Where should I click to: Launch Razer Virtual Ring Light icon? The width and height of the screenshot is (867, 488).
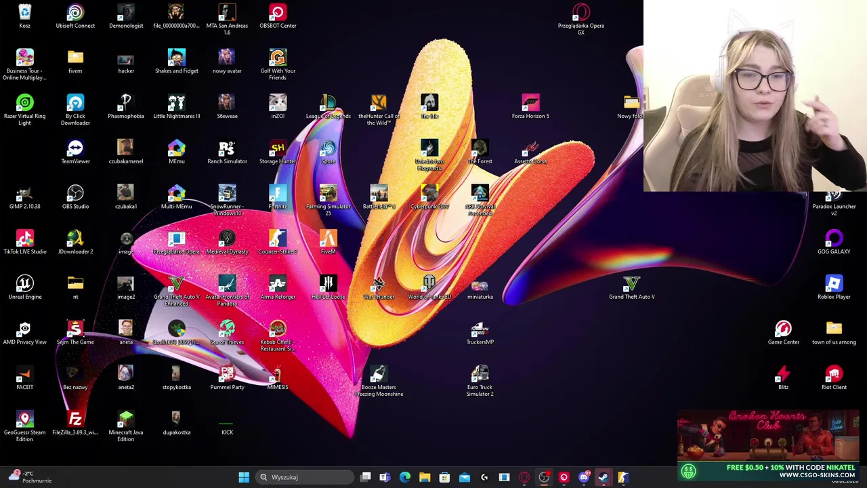pyautogui.click(x=24, y=110)
